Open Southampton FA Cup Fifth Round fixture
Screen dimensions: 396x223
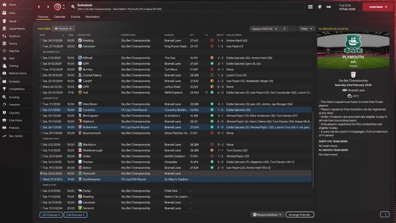(175, 179)
